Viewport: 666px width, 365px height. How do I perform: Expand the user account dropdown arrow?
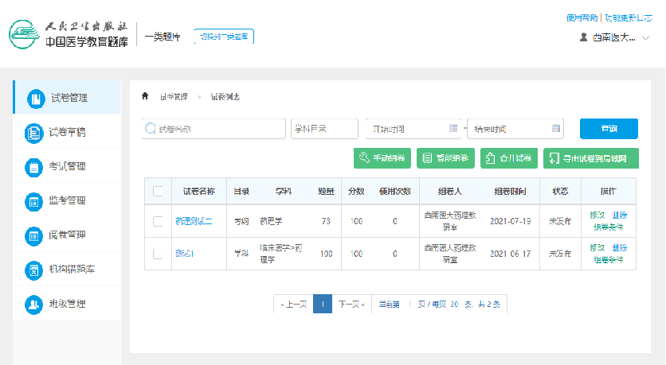(x=646, y=37)
